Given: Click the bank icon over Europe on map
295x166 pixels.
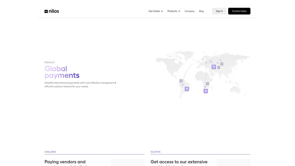Looking at the screenshot, I should tap(214, 67).
